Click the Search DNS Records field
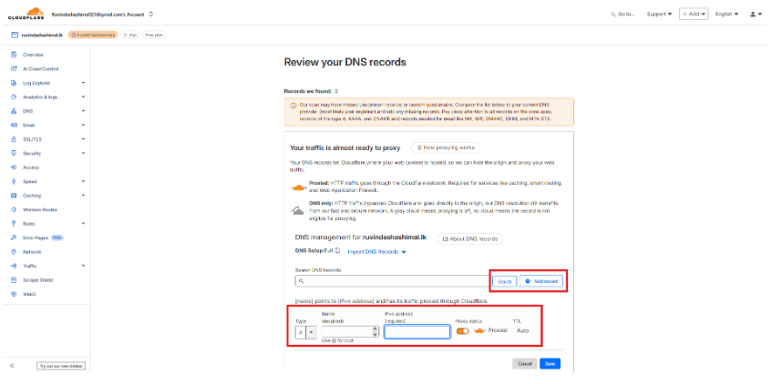The image size is (772, 384). tap(392, 281)
